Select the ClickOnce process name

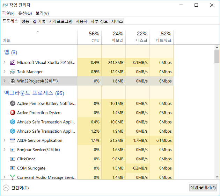(26, 159)
